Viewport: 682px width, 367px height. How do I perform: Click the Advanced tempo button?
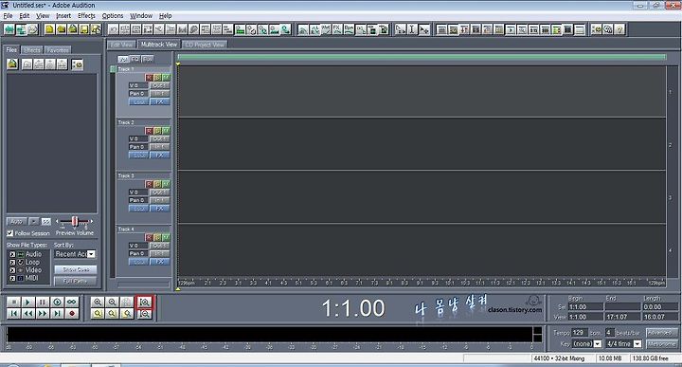point(661,333)
